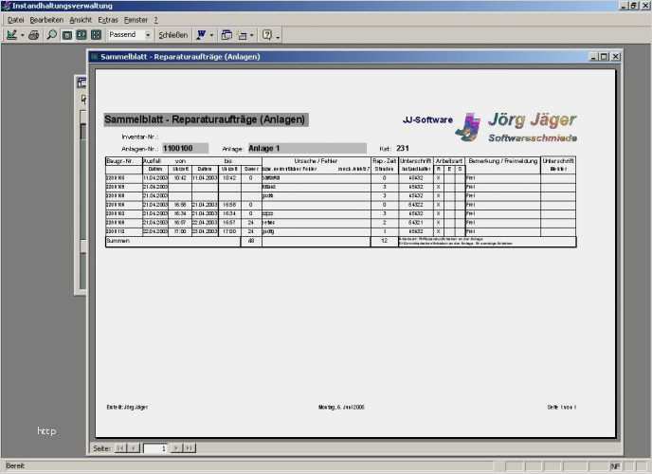Screen dimensions: 652x474
Task: Click the print icon
Action: click(34, 35)
